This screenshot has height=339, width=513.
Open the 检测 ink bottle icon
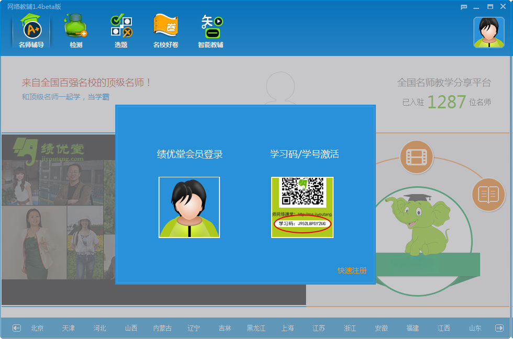tap(76, 31)
